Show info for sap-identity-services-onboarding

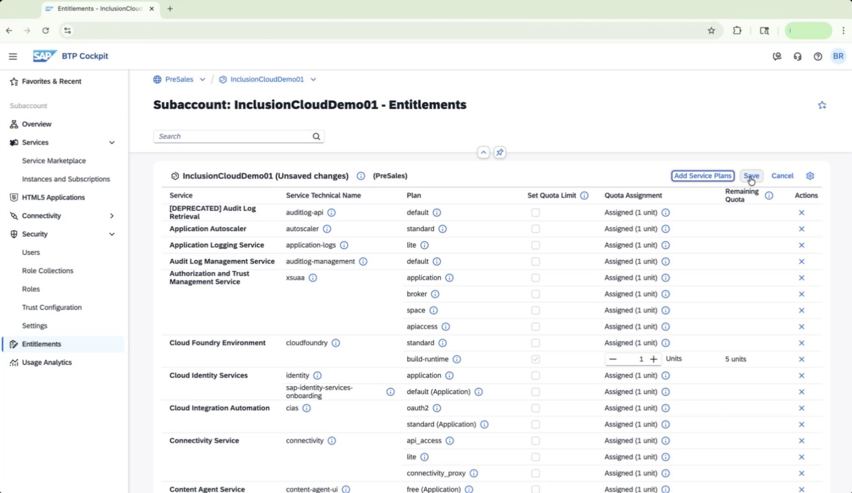390,392
